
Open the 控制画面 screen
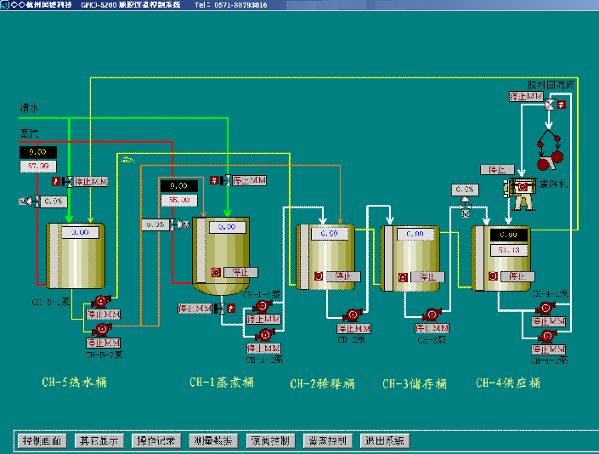[x=42, y=440]
